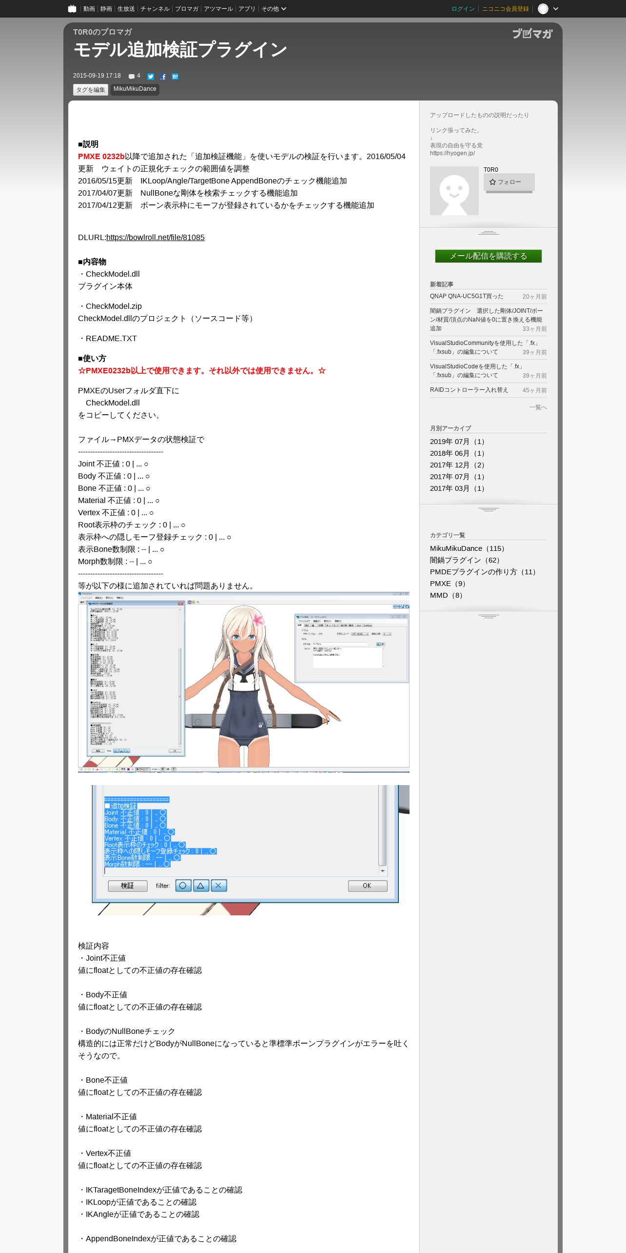Open archive 2018年 06月
The height and width of the screenshot is (1253, 626).
(459, 453)
